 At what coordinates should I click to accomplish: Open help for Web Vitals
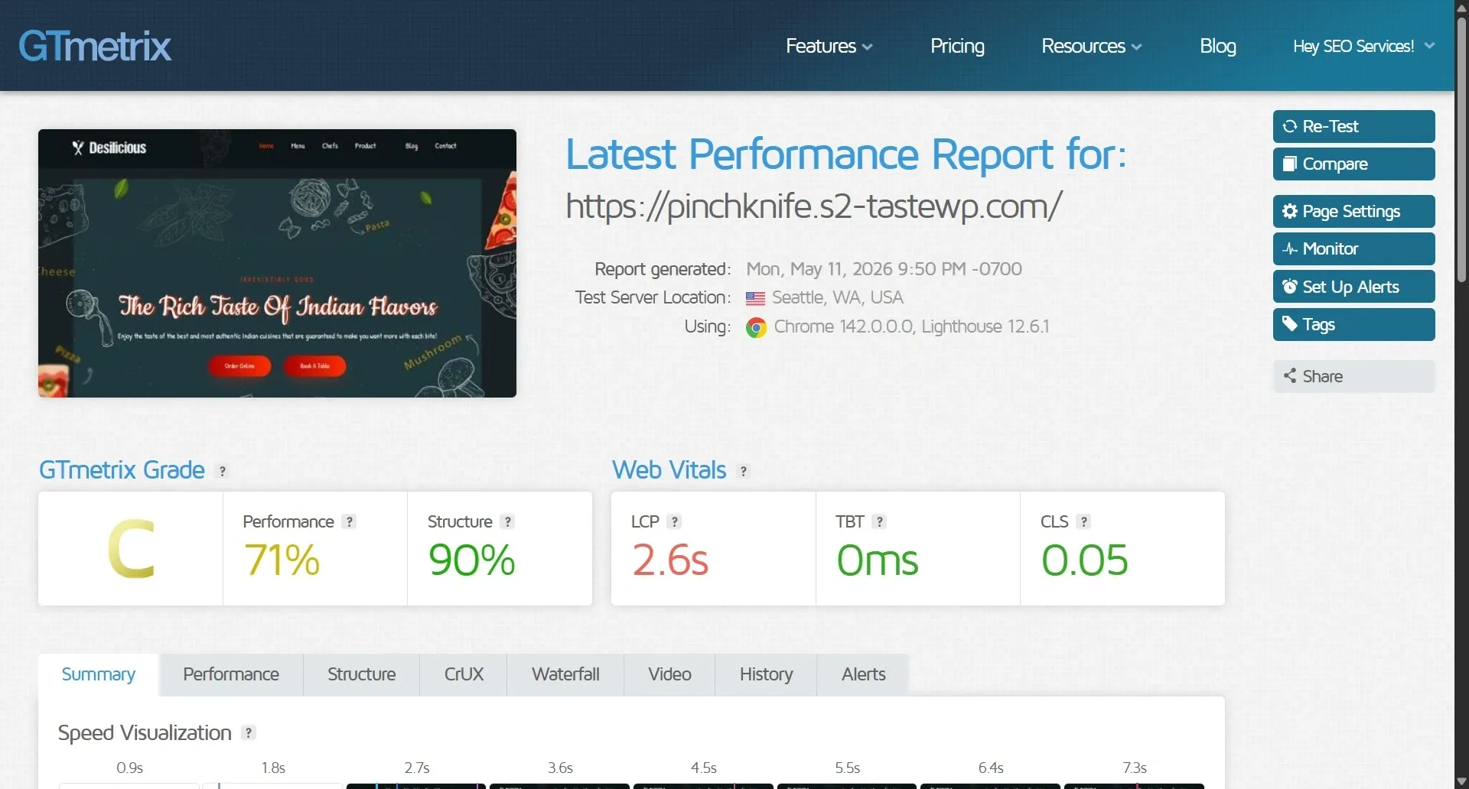click(x=744, y=471)
